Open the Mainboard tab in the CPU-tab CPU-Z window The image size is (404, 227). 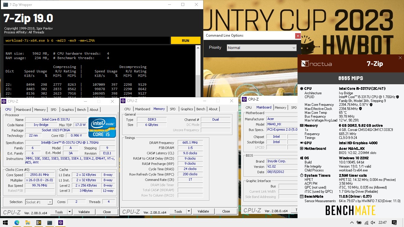(x=23, y=110)
